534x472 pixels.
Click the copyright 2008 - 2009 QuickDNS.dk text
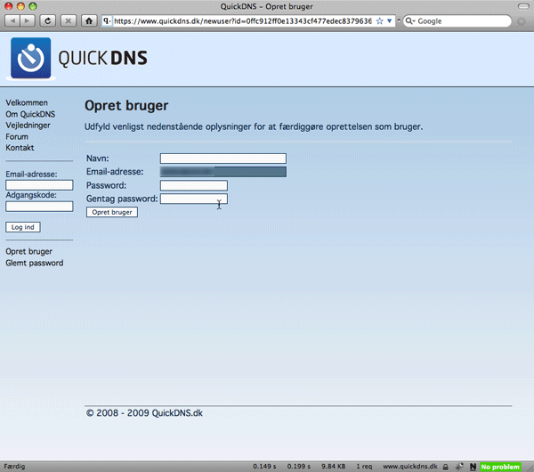tap(144, 413)
